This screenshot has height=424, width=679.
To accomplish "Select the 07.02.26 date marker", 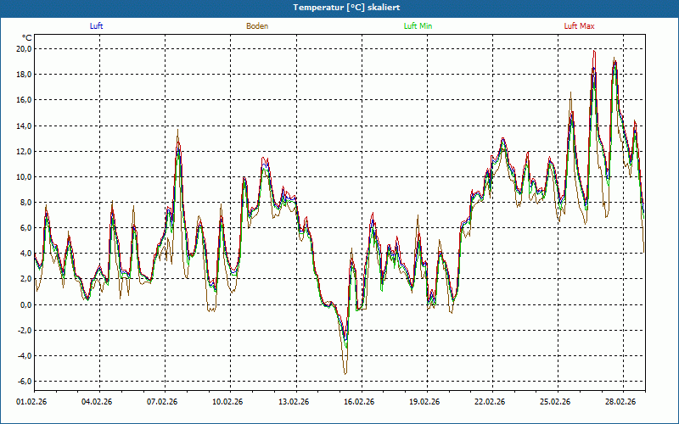I will click(162, 402).
